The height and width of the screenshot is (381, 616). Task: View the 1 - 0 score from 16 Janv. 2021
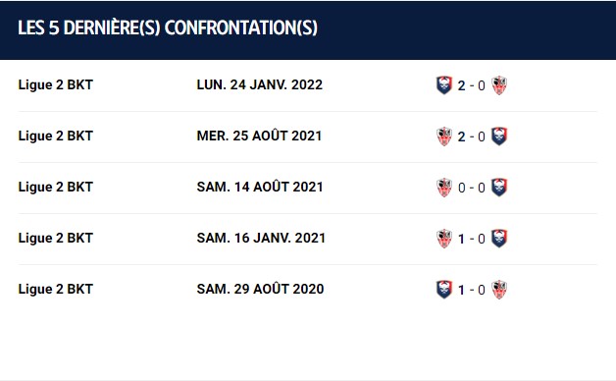(472, 239)
